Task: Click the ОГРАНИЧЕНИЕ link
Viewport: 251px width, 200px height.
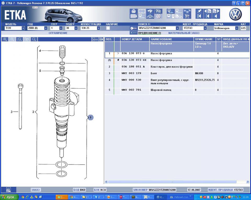Action: [x=58, y=33]
